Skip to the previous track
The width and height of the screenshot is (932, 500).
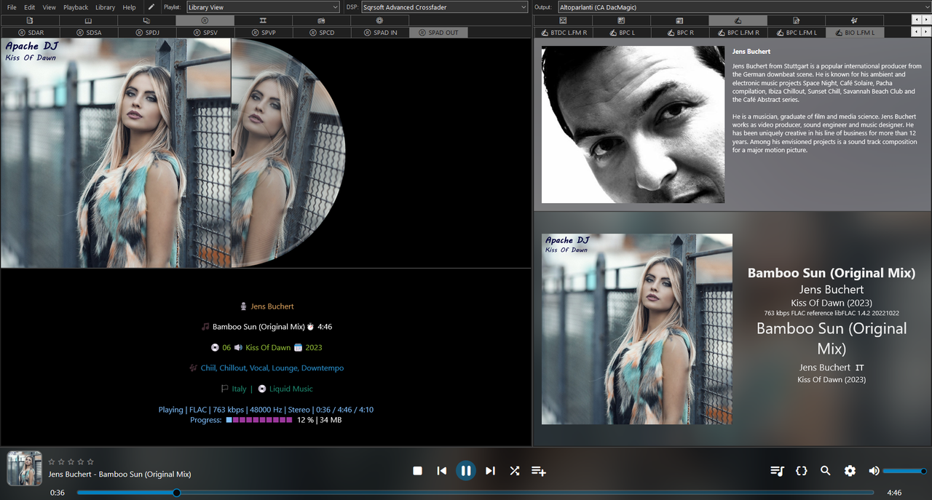click(x=441, y=471)
